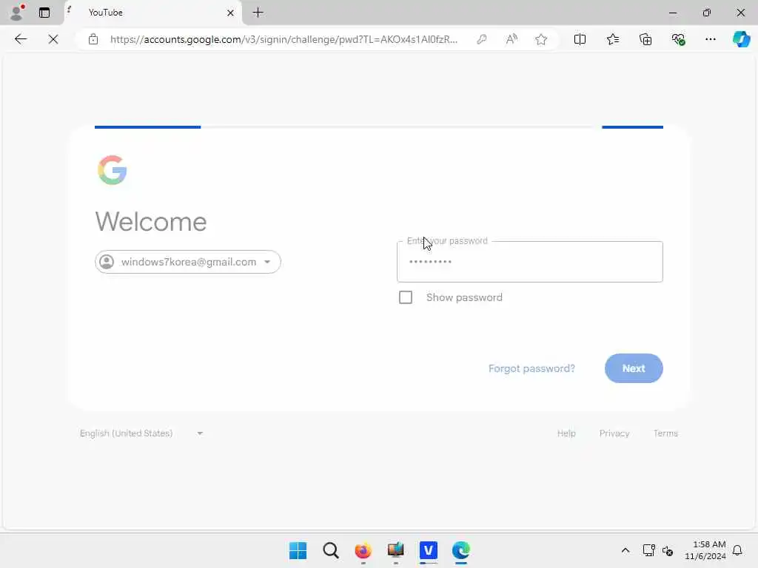View site information lock icon
The height and width of the screenshot is (568, 758).
93,39
